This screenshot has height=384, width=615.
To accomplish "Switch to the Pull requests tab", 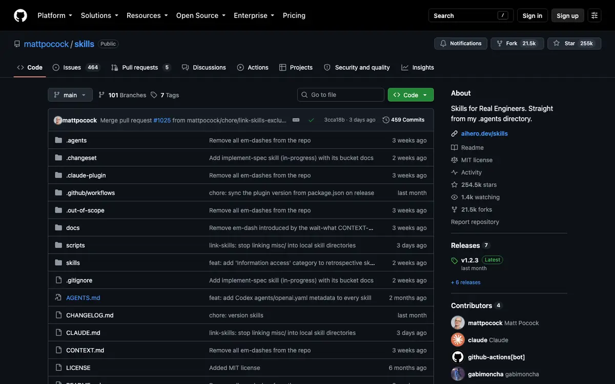I will [x=141, y=68].
